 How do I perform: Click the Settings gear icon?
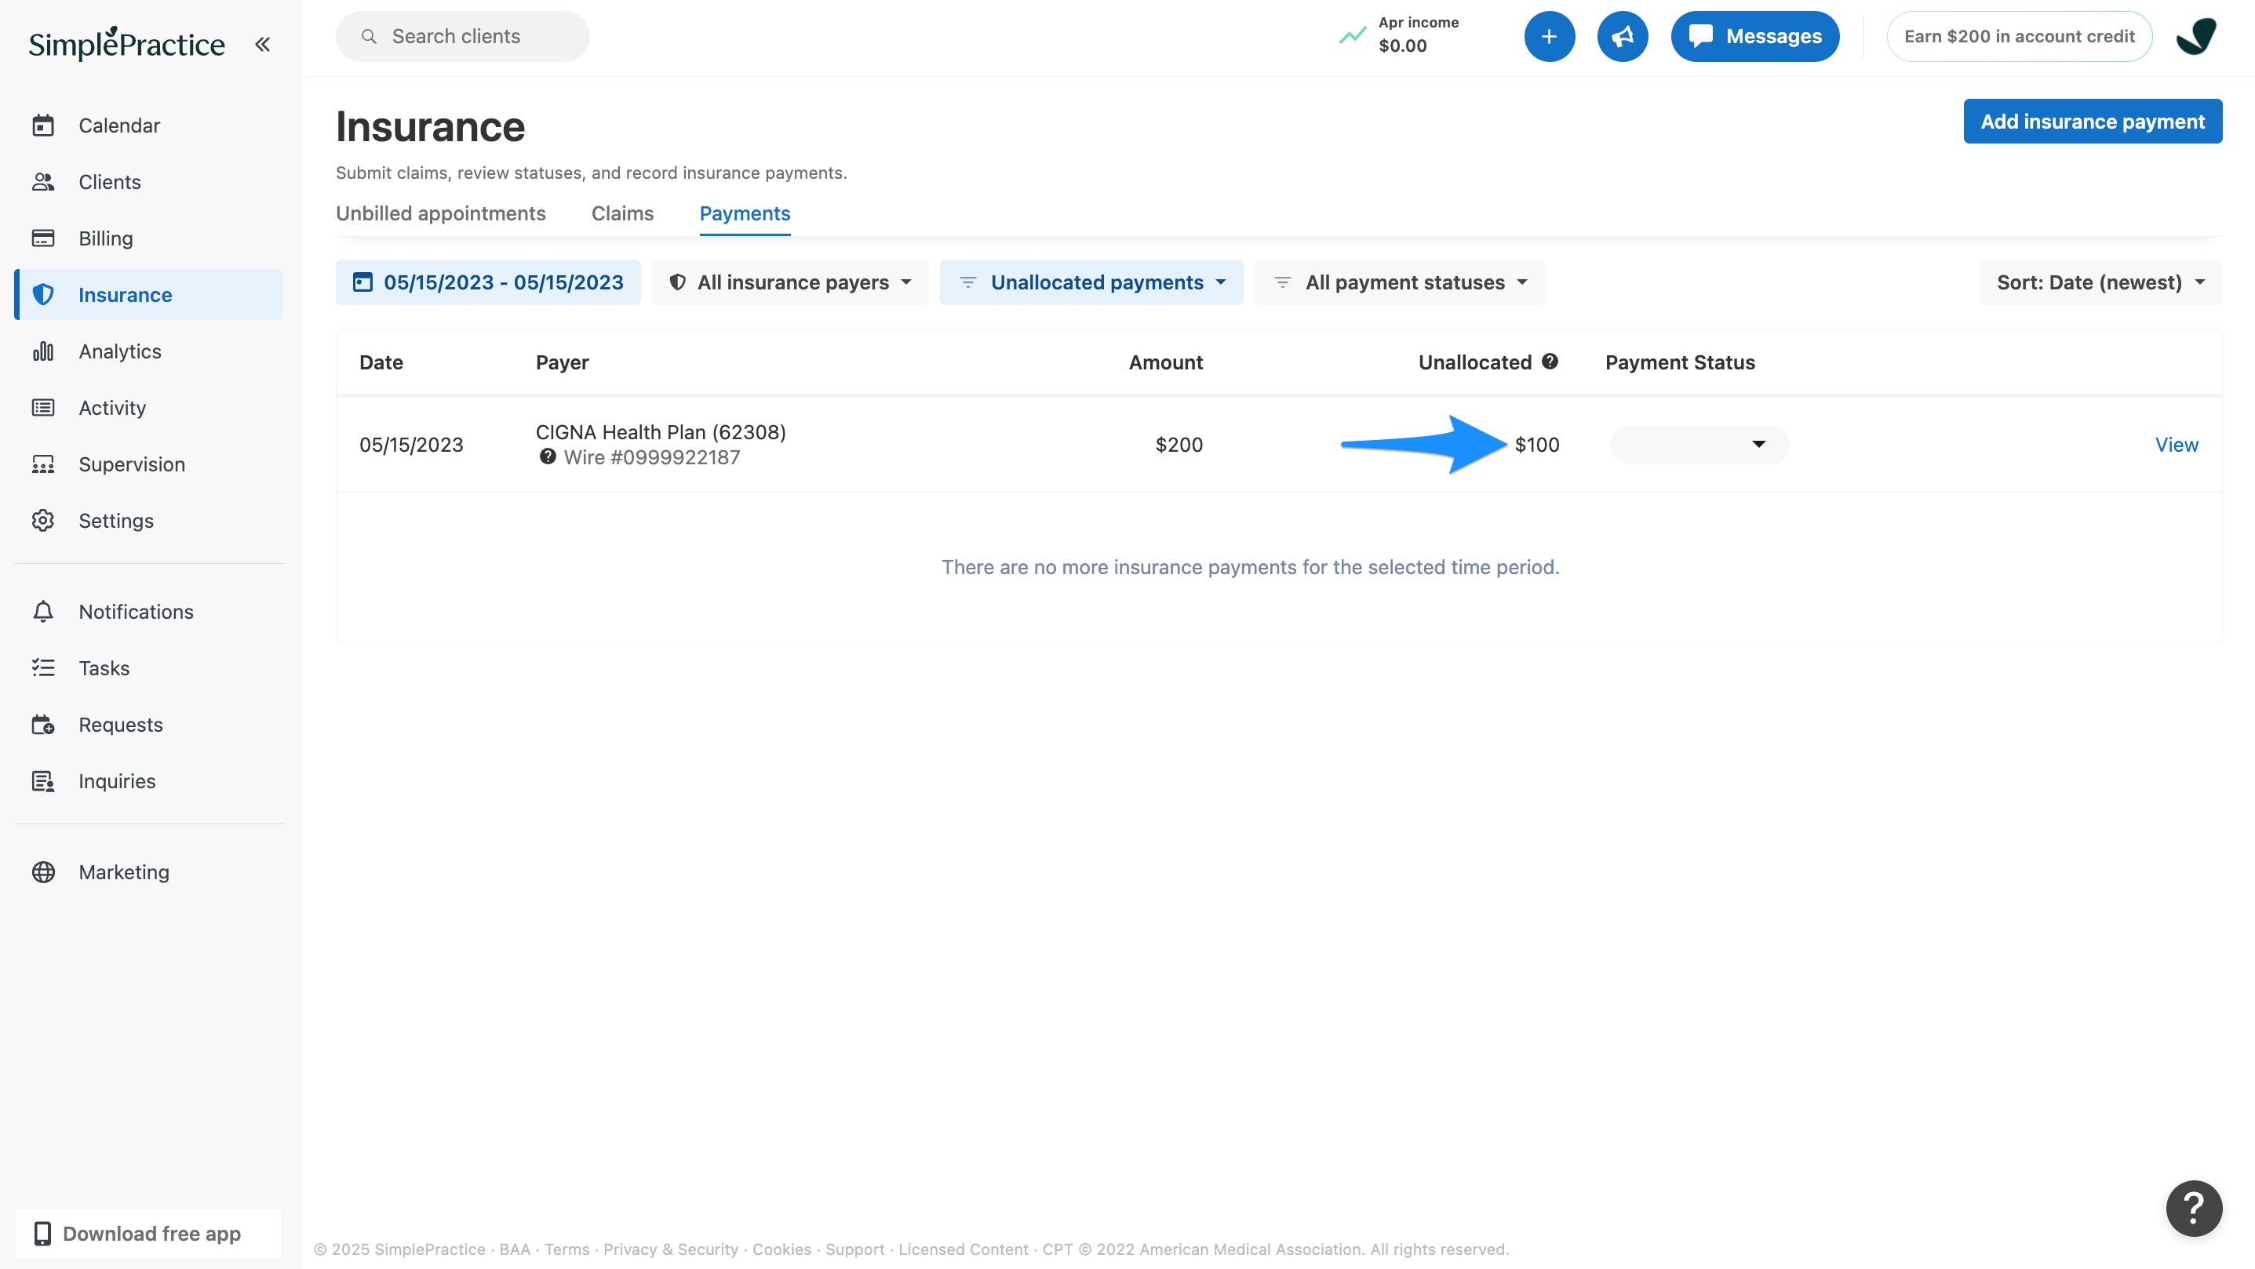tap(43, 521)
